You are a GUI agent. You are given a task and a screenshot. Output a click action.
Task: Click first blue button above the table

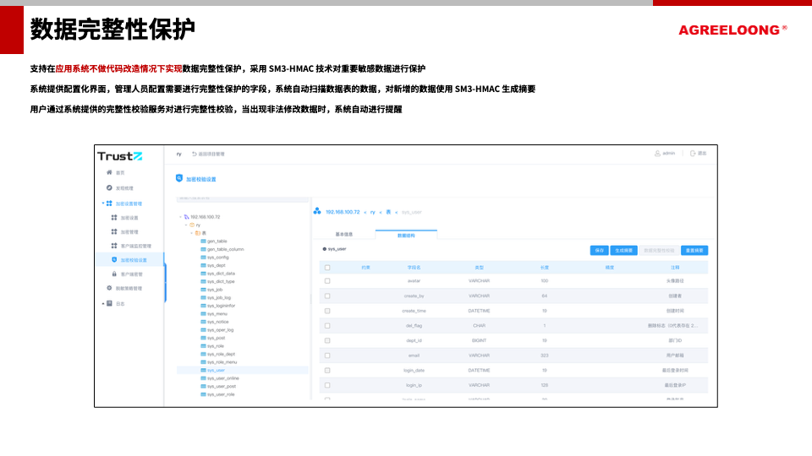click(599, 250)
